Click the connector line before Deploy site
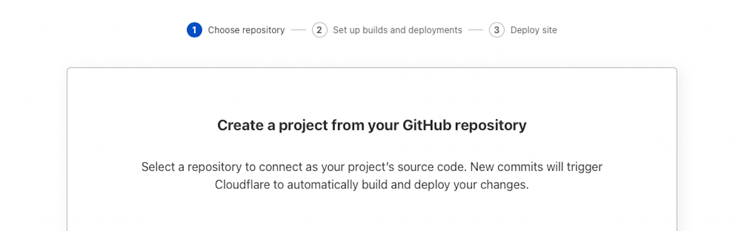This screenshot has width=741, height=231. pyautogui.click(x=475, y=30)
